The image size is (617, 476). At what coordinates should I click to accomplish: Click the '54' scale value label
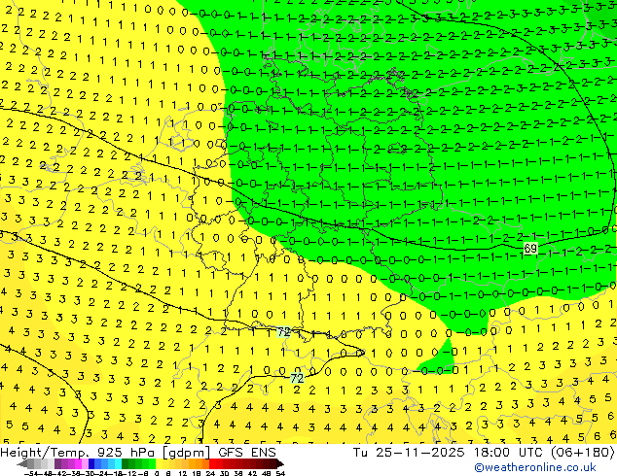[280, 473]
